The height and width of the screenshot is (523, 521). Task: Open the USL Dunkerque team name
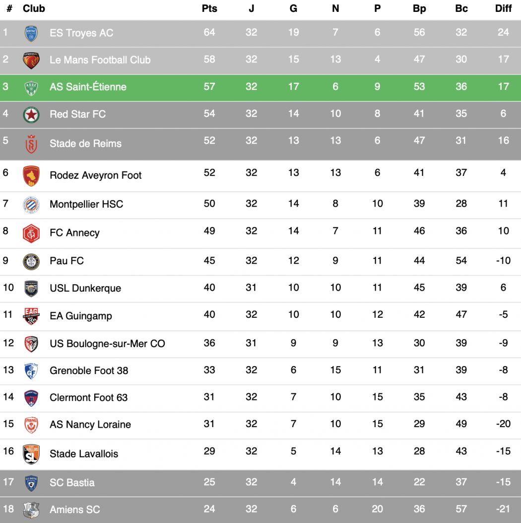click(85, 288)
